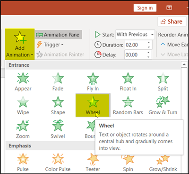Increase the Duration spinner value
Image resolution: width=189 pixels, height=174 pixels.
click(149, 43)
